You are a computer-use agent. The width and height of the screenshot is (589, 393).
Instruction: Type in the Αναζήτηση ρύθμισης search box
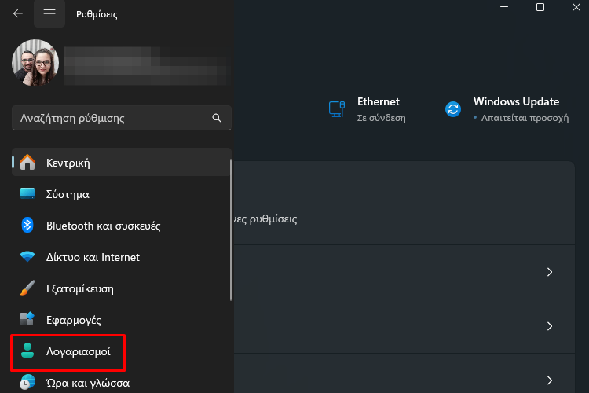point(110,119)
